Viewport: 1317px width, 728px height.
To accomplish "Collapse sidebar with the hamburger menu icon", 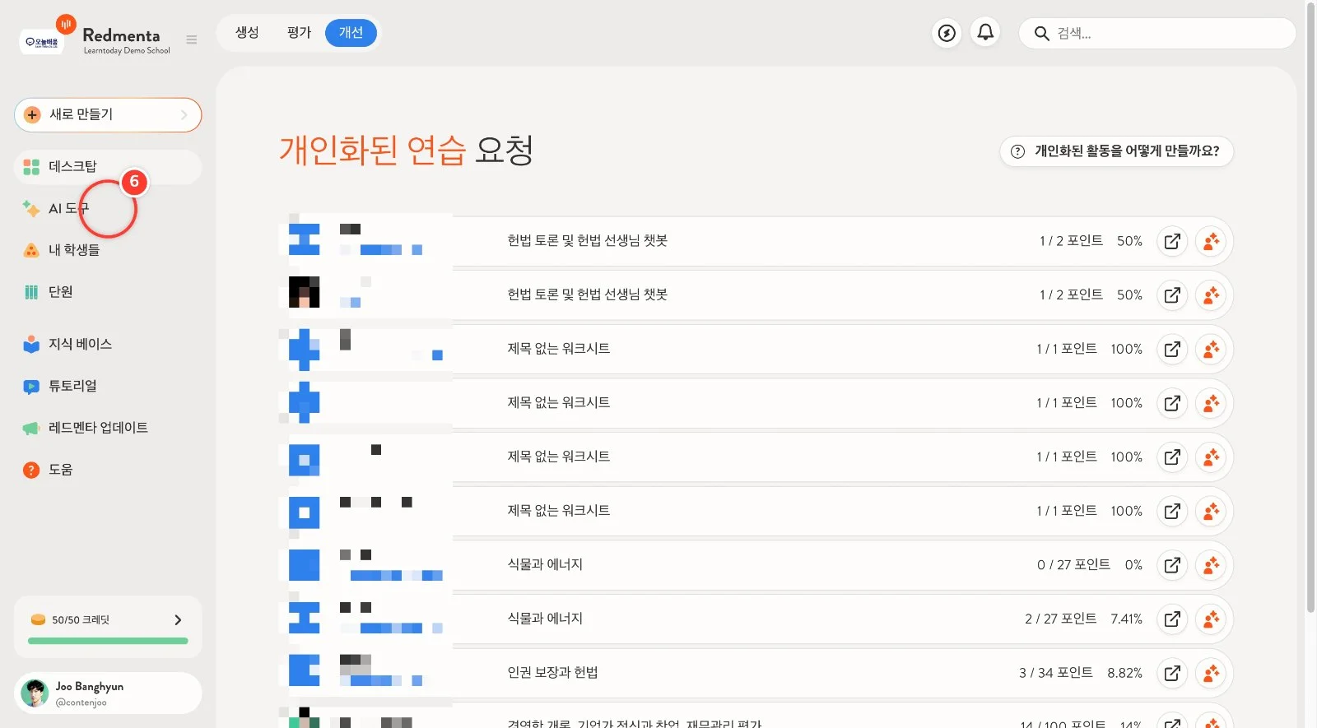I will tap(192, 39).
